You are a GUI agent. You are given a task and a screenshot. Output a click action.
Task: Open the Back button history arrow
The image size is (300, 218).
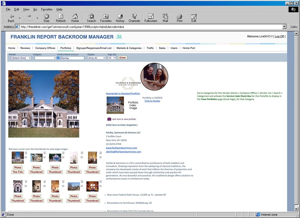20,18
